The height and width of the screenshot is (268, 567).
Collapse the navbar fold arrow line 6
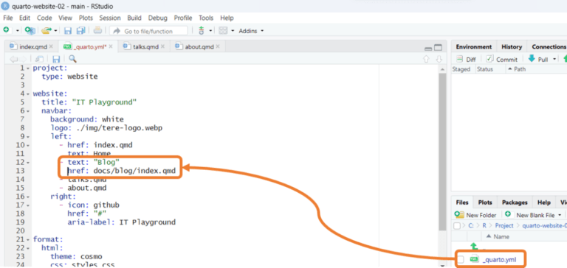28,111
